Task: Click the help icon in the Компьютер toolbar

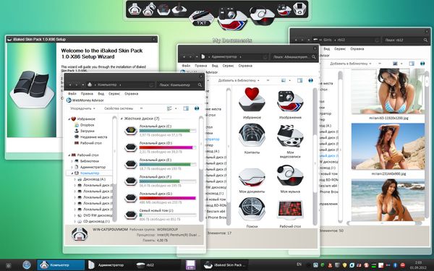Action: tap(197, 108)
